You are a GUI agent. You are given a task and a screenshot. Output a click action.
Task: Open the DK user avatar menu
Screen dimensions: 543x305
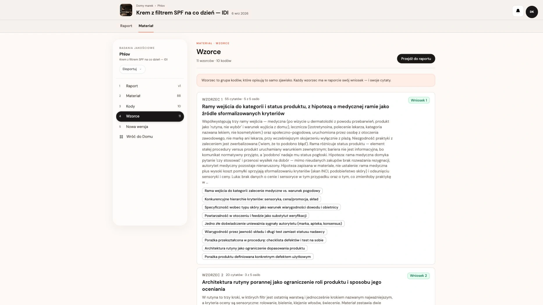pos(532,12)
